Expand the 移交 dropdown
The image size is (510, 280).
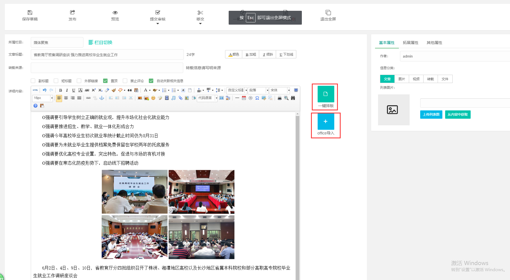tap(200, 24)
